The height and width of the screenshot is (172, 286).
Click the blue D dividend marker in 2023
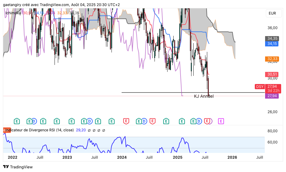90,121
